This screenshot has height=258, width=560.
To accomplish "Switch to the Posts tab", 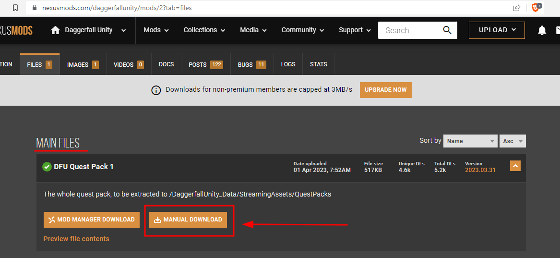I will click(206, 64).
